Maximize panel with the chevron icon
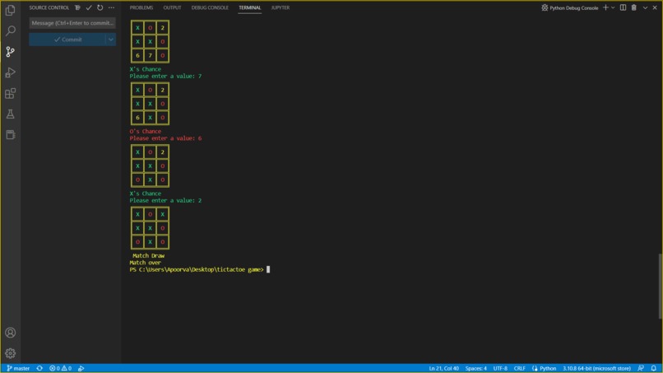Screen dimensions: 663x373 pos(645,7)
